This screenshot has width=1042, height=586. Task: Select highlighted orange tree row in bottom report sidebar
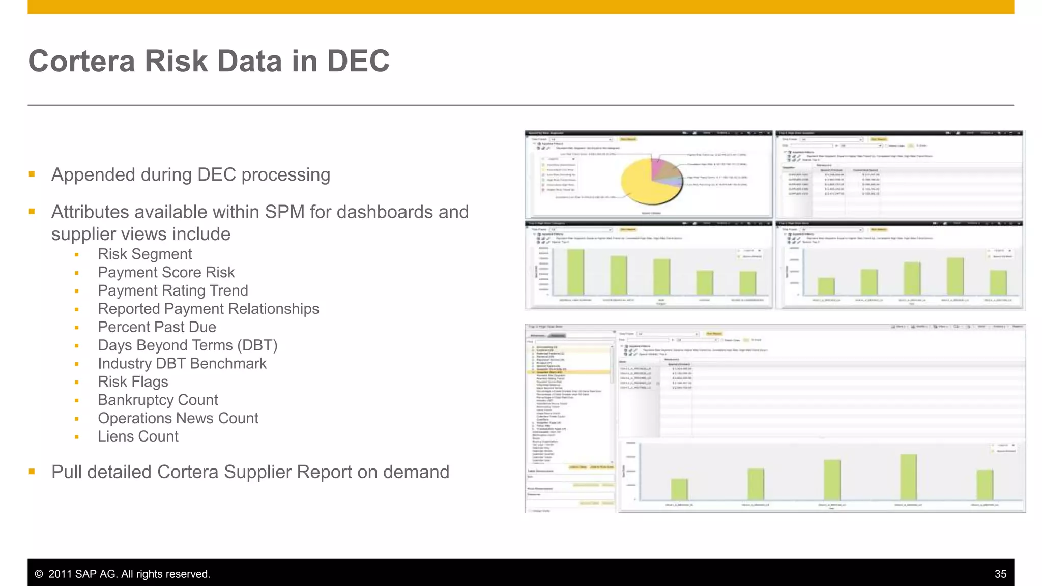[568, 372]
